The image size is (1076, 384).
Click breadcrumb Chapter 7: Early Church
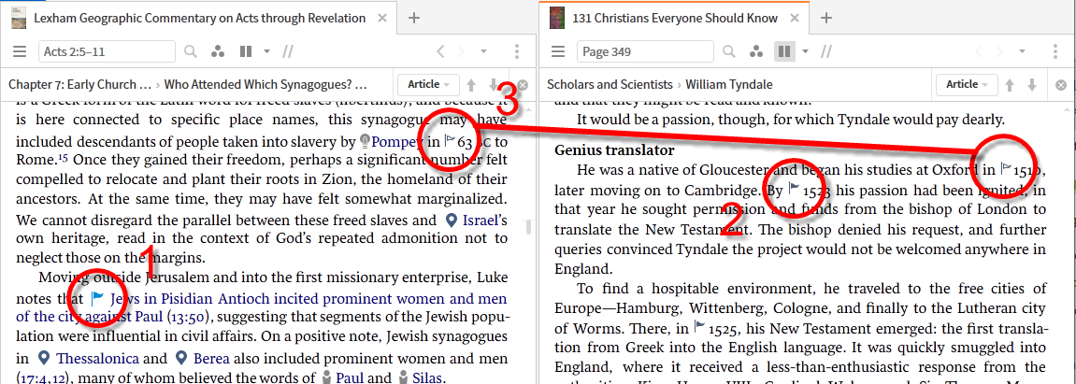[79, 85]
